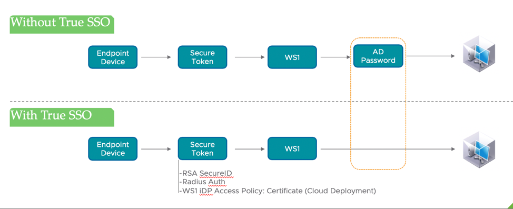Select the Secure Token box in top flow

click(x=203, y=57)
